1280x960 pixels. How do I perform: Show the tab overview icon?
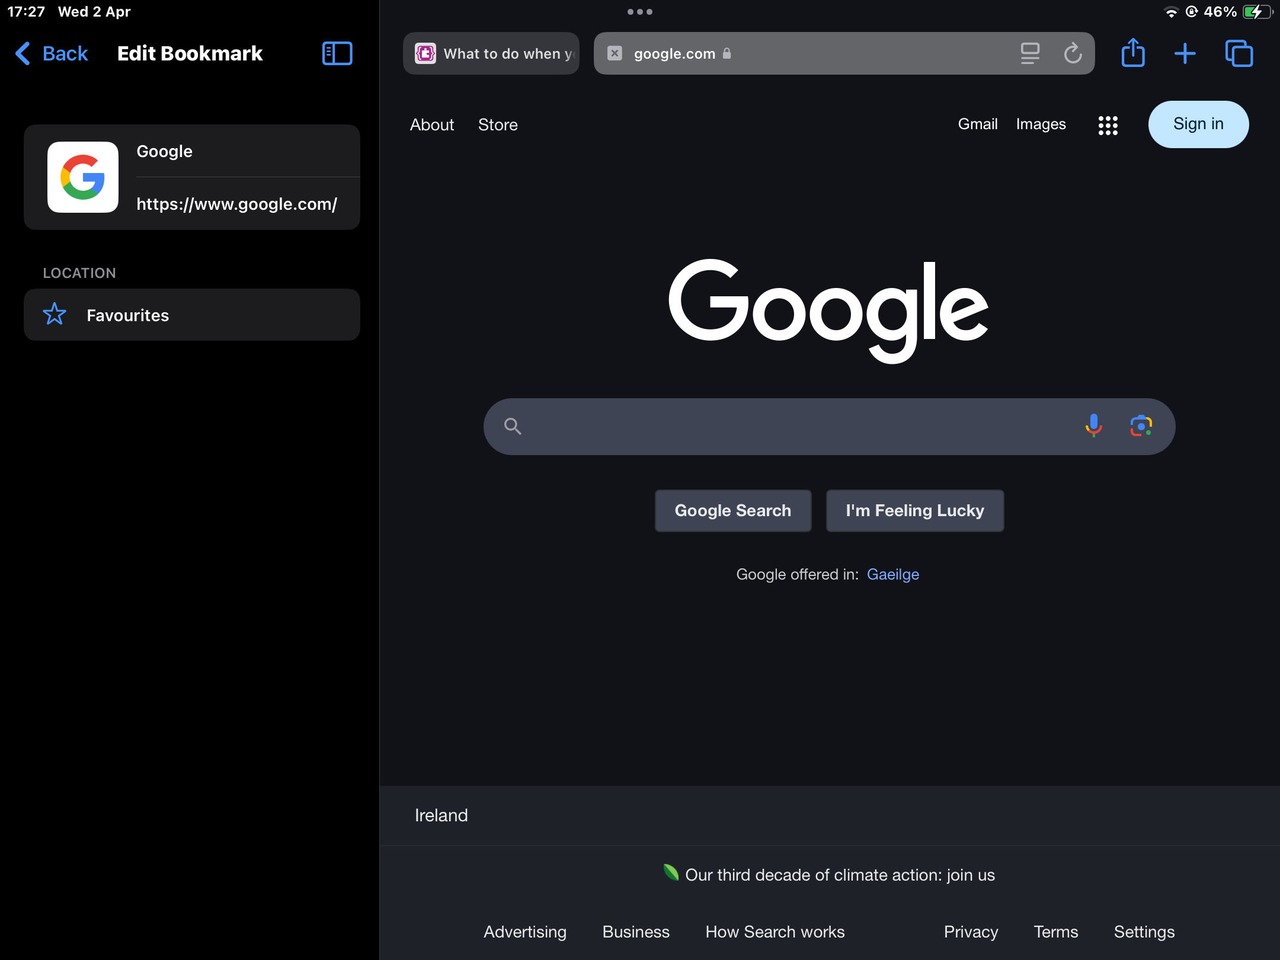1239,53
